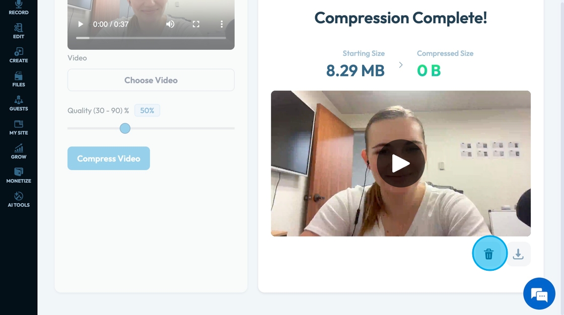Open My Site from sidebar
The height and width of the screenshot is (315, 564).
pos(18,128)
